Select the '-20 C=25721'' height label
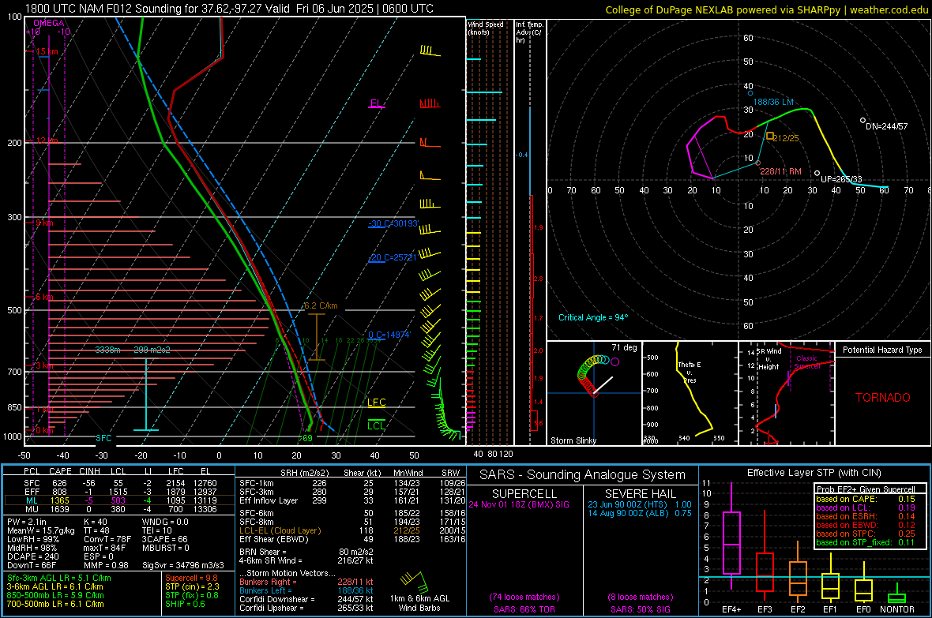932x618 pixels. 392,257
